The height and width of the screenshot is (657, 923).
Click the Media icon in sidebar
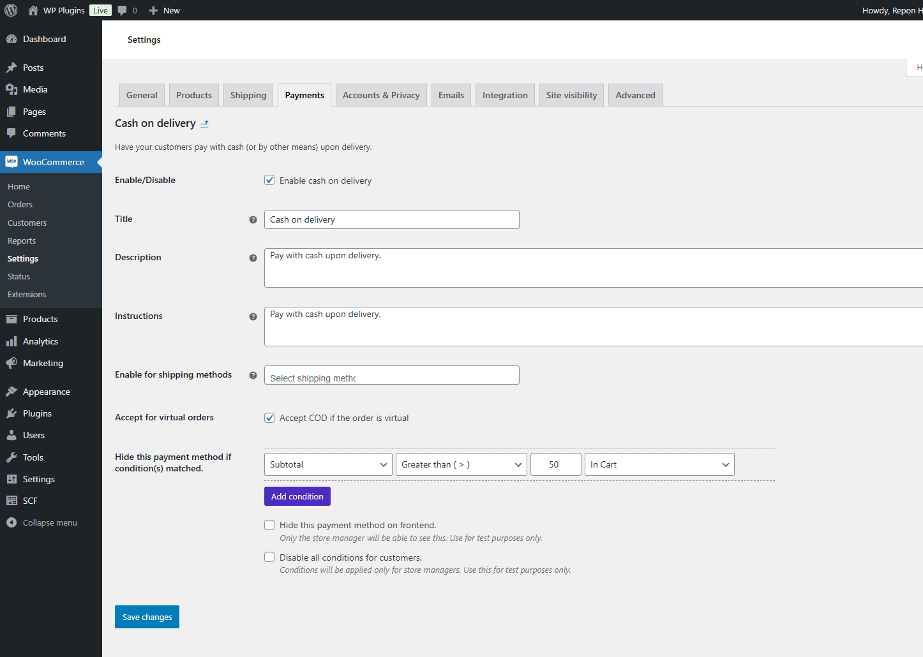point(11,89)
